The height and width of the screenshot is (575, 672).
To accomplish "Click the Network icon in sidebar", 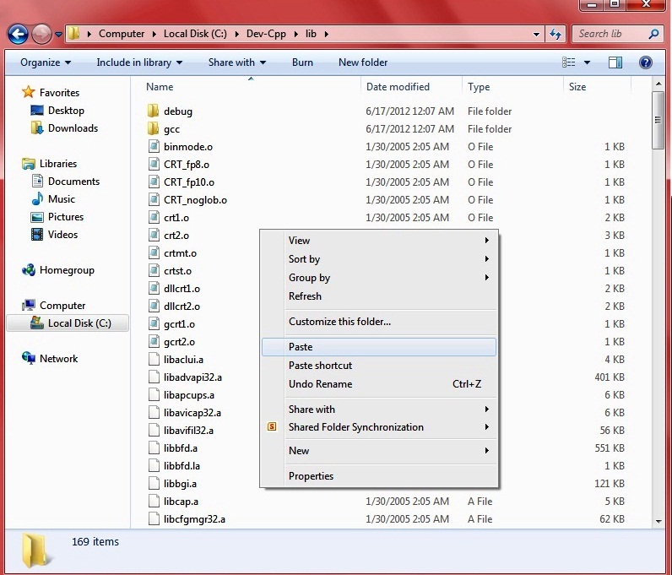I will pos(29,359).
